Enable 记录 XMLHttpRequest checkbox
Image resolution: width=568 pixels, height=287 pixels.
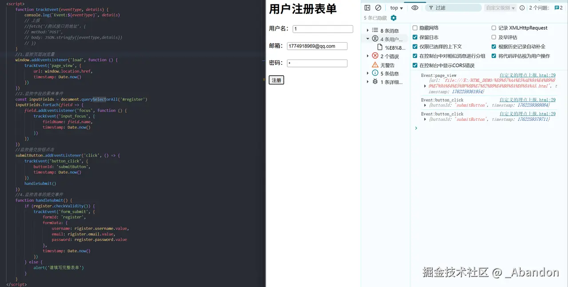494,28
